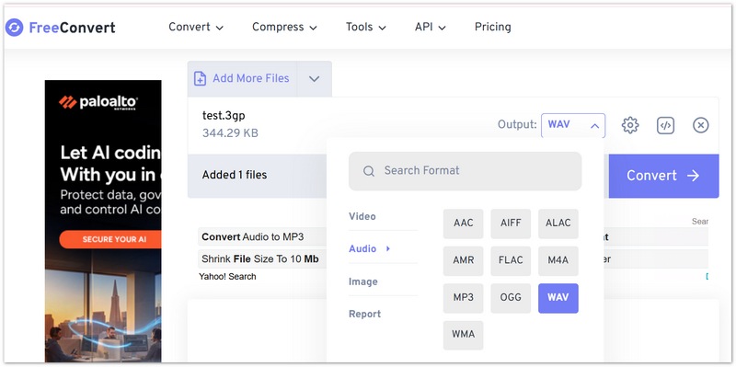Open Shrink File Size To 10 Mb link
This screenshot has width=736, height=367.
[x=260, y=258]
